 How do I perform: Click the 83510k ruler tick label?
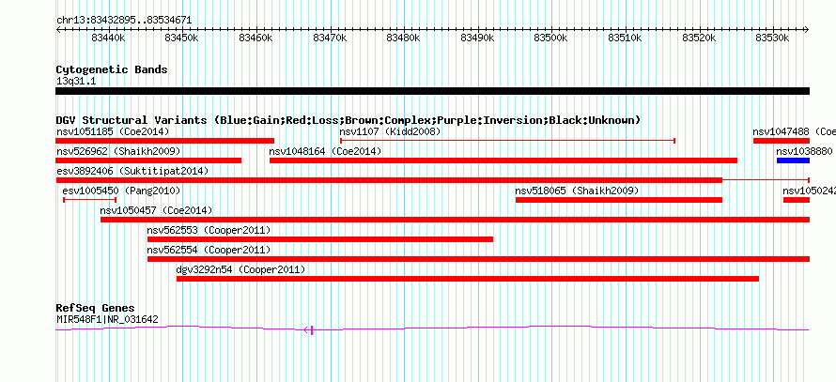coord(626,38)
